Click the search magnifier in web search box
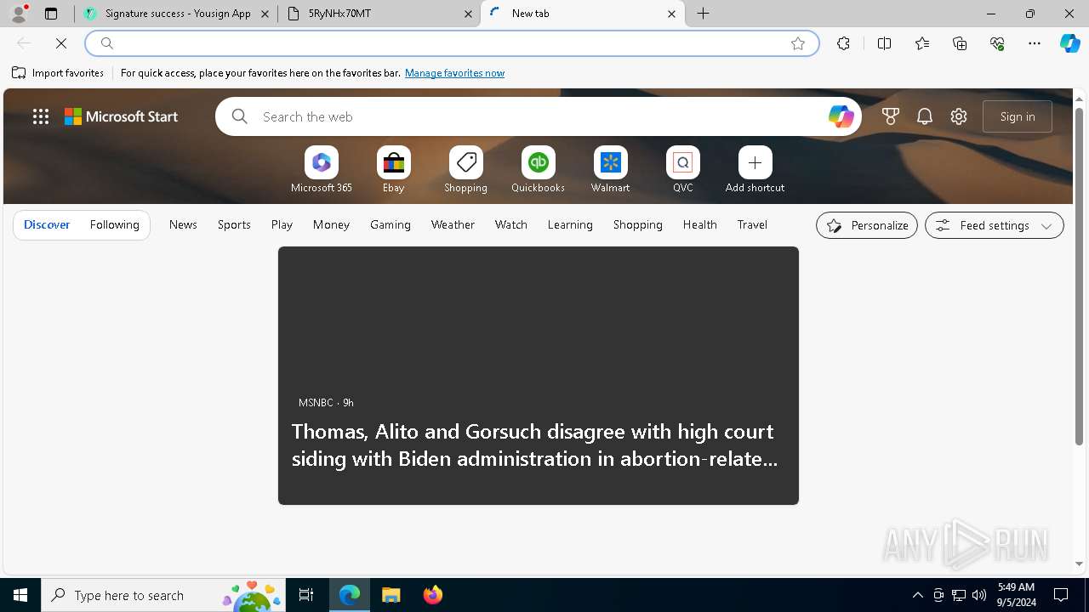The height and width of the screenshot is (612, 1089). tap(240, 116)
